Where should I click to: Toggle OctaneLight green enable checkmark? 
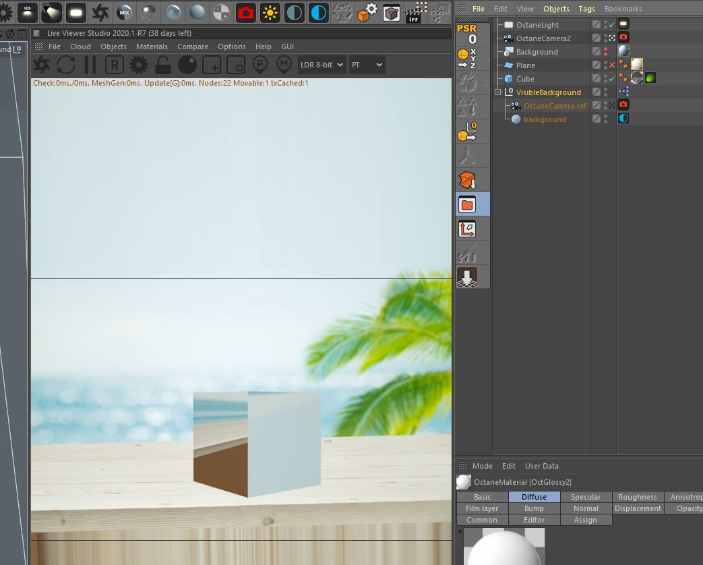tap(611, 25)
